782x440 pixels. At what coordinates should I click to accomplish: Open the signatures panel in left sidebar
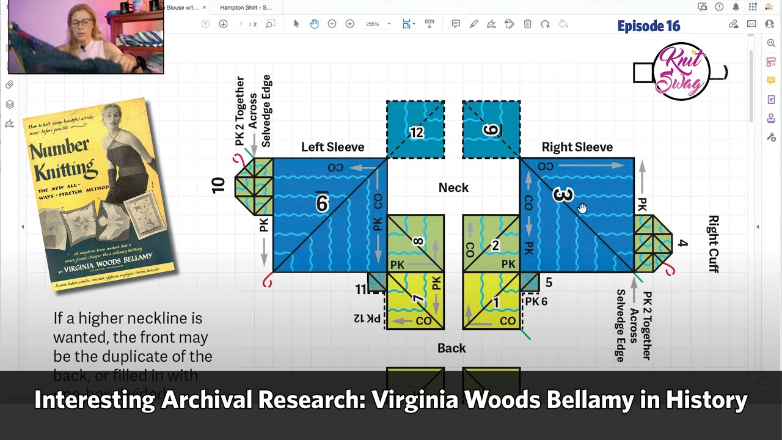click(9, 123)
